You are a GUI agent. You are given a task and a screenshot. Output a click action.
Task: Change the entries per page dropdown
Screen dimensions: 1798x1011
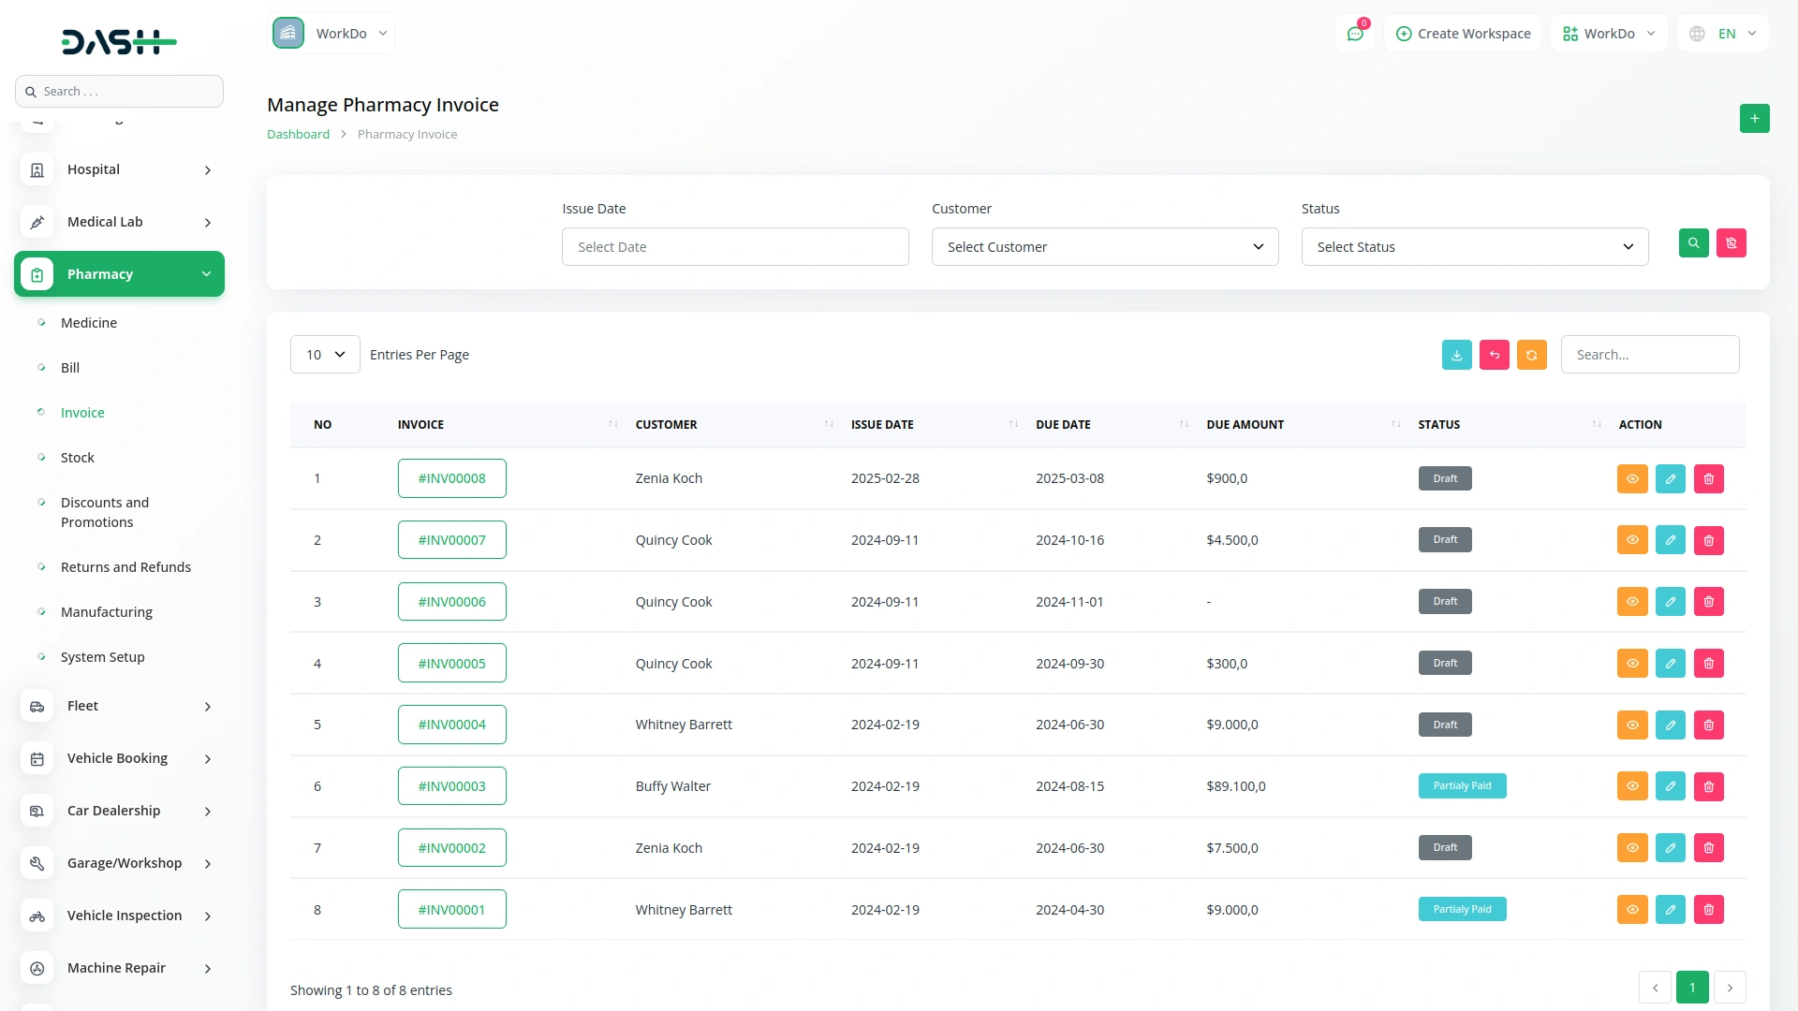[325, 355]
